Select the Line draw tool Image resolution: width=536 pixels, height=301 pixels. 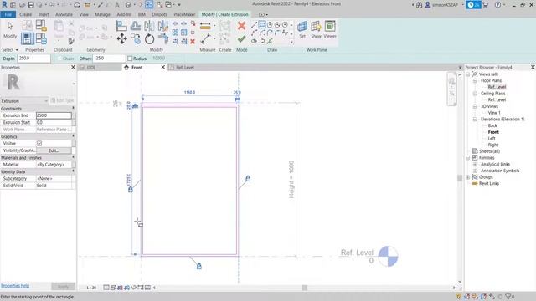pos(254,25)
